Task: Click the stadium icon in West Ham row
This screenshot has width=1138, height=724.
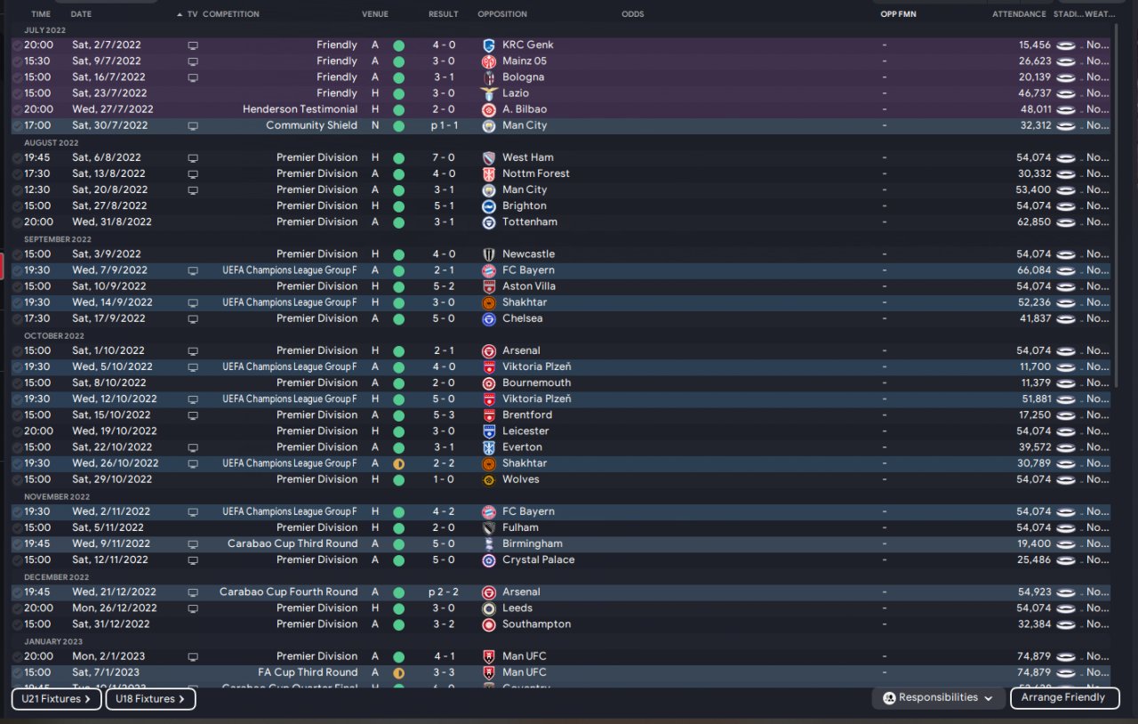Action: click(1066, 158)
